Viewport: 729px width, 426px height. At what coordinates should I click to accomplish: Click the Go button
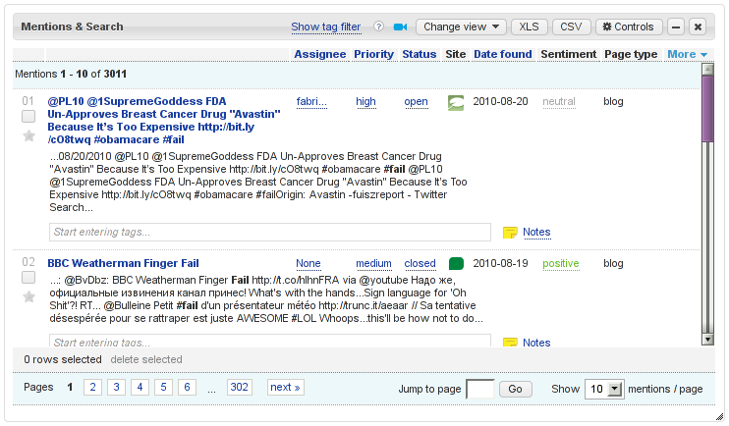[x=515, y=389]
